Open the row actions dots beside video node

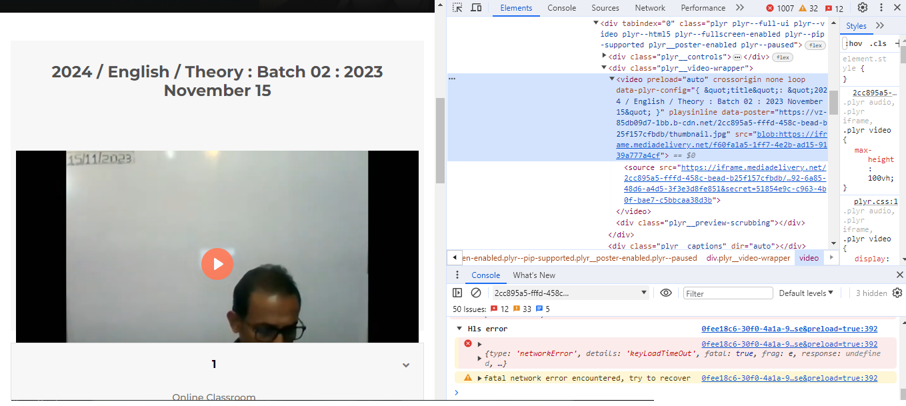click(x=452, y=79)
